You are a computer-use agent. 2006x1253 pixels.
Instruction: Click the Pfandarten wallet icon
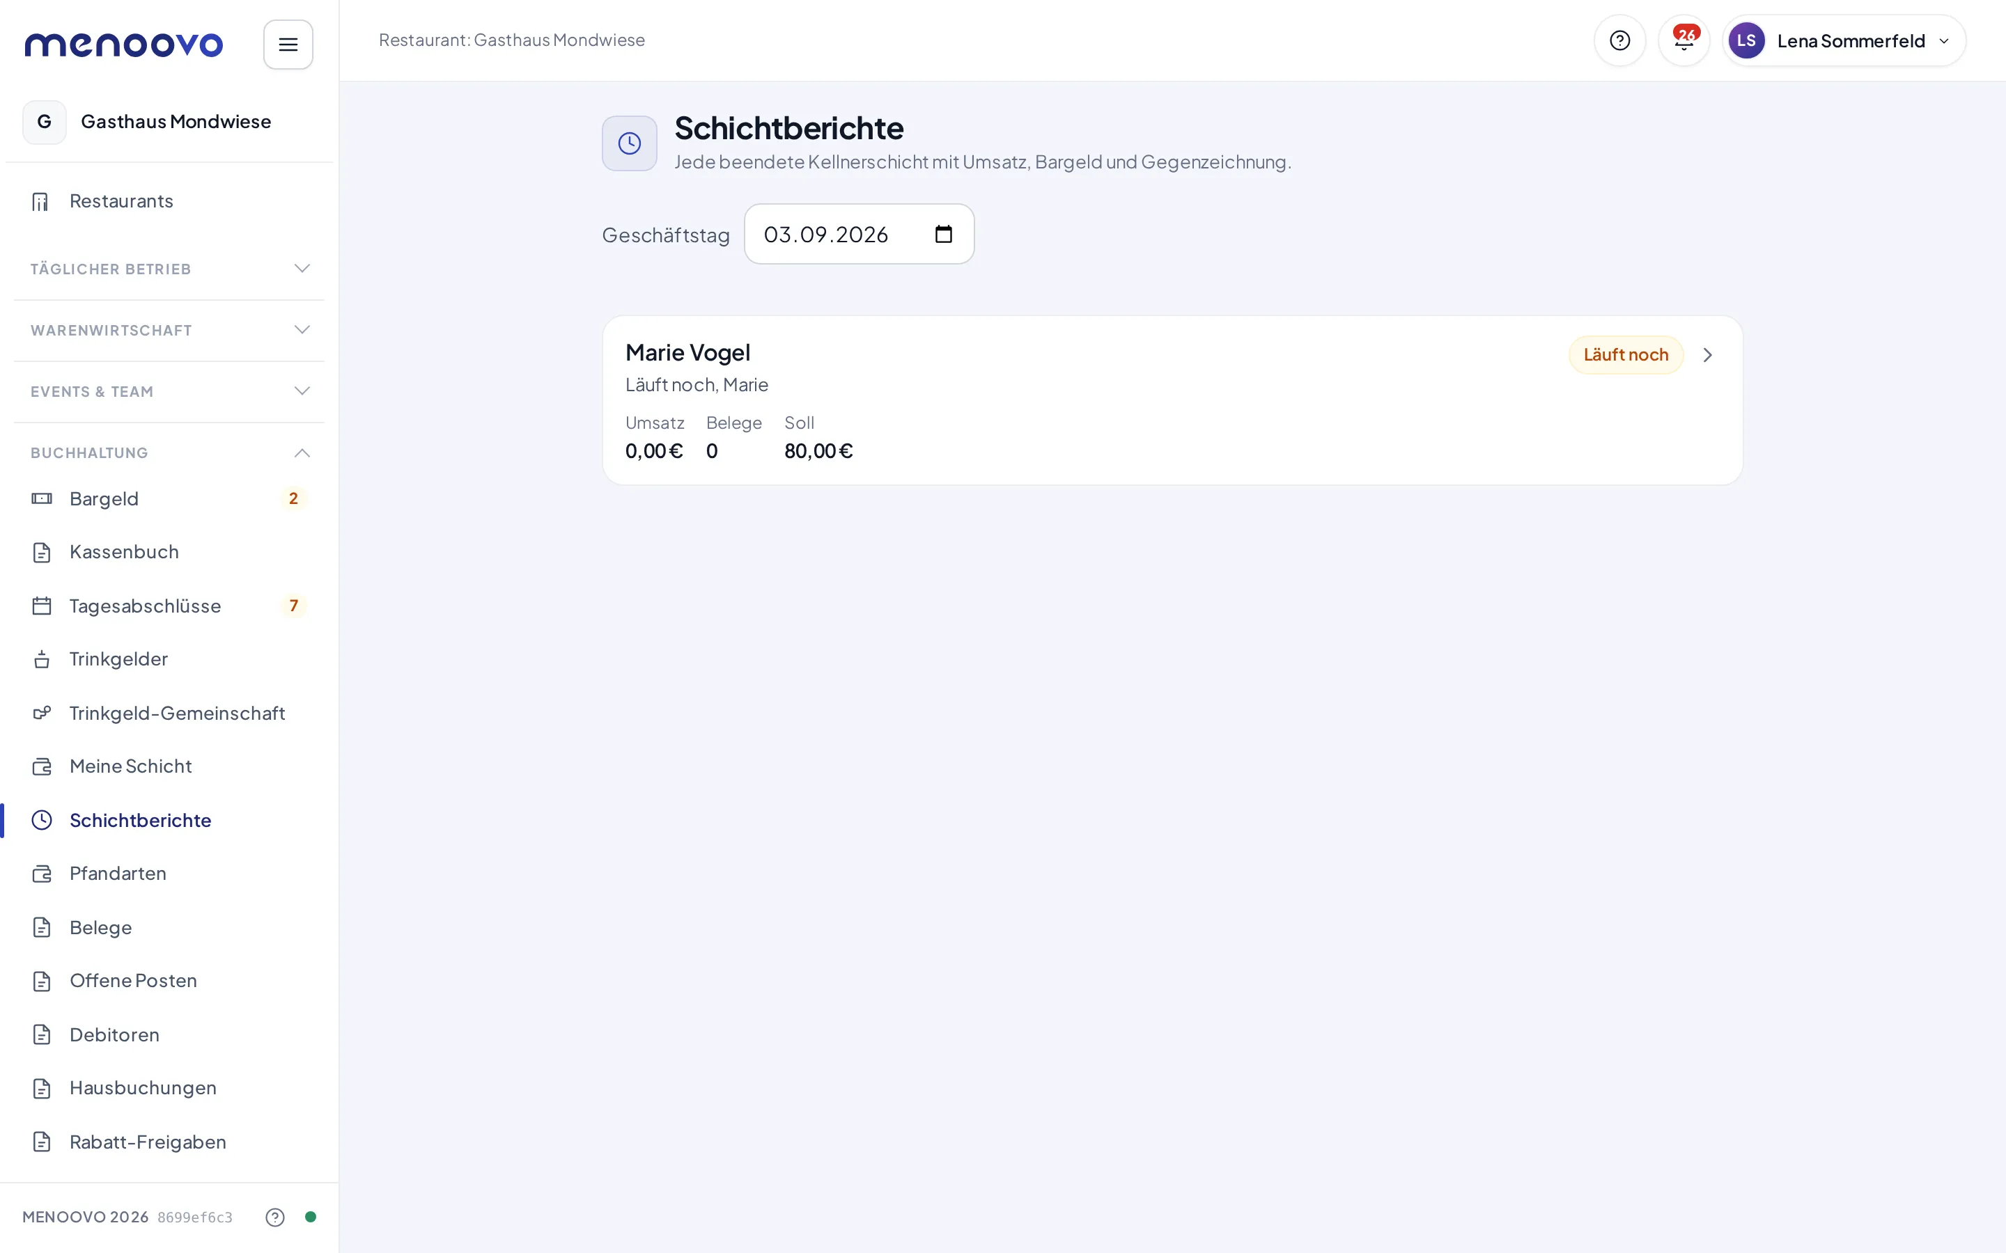pos(42,874)
